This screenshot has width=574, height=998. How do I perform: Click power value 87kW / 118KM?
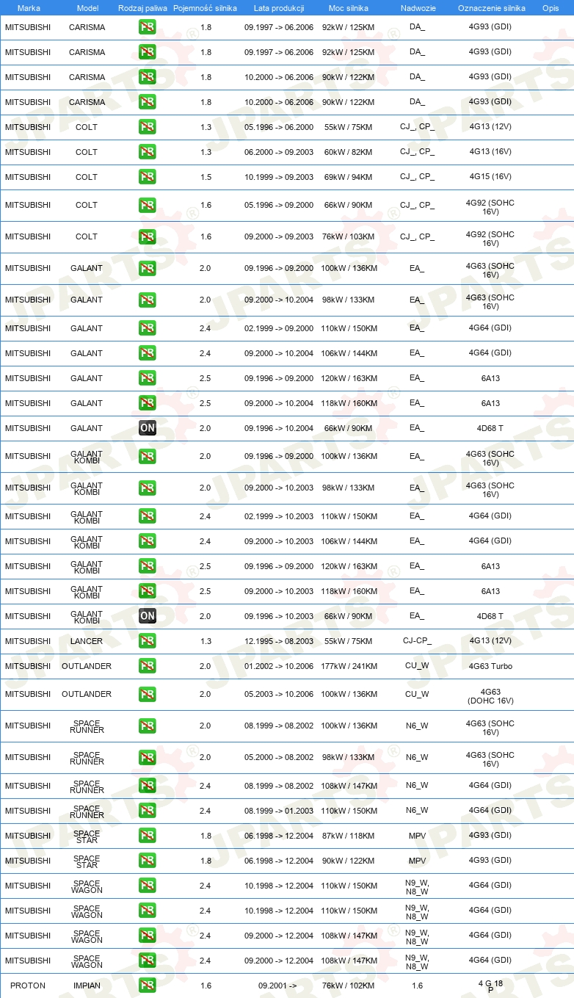[x=349, y=836]
